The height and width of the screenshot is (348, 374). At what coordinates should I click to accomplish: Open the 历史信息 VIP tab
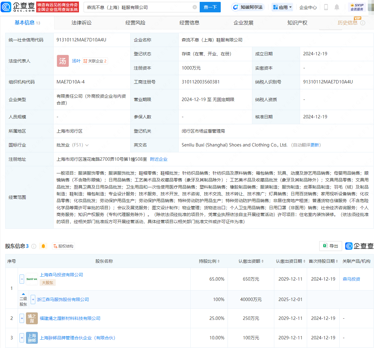pyautogui.click(x=348, y=23)
